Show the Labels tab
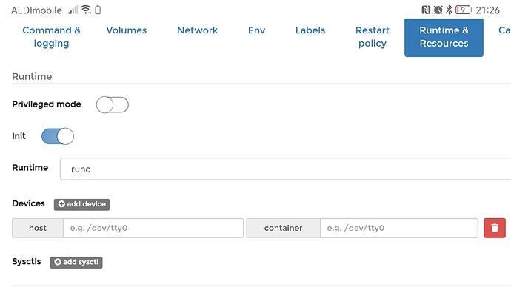The height and width of the screenshot is (287, 511). pos(310,30)
